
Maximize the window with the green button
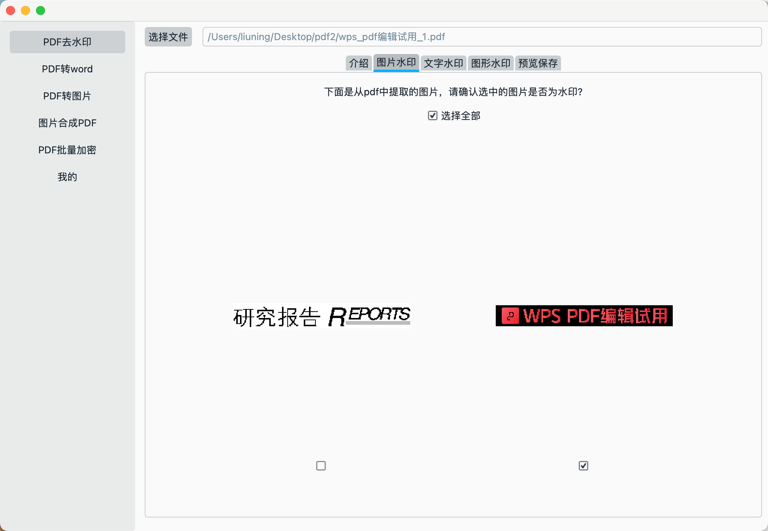[x=40, y=10]
